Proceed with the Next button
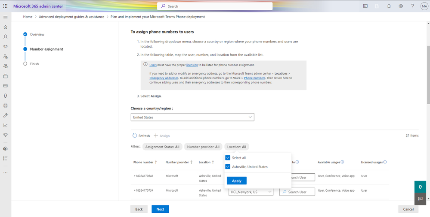Screen dimensions: 430x217 point(160,209)
